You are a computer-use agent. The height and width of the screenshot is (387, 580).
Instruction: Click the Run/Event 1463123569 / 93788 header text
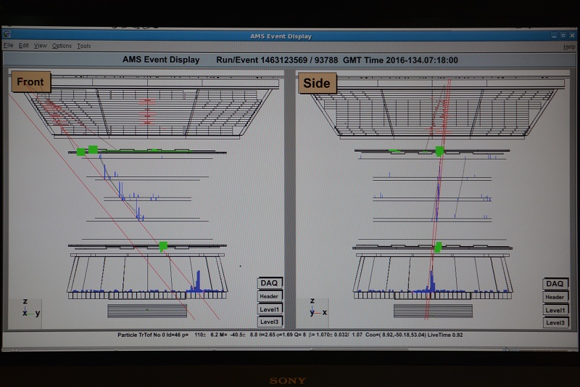tap(277, 60)
